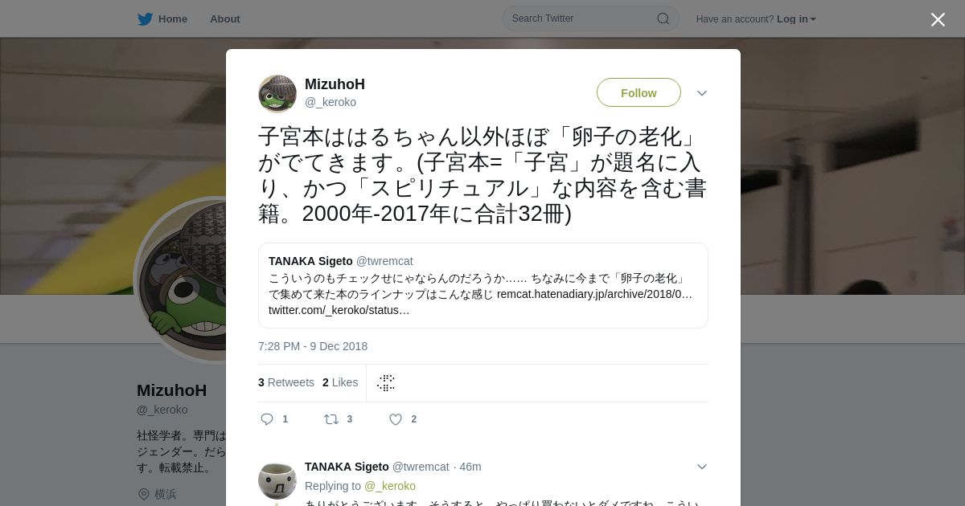
Task: Open the quoted TANAKA Sigeto tweet card
Action: (x=482, y=285)
